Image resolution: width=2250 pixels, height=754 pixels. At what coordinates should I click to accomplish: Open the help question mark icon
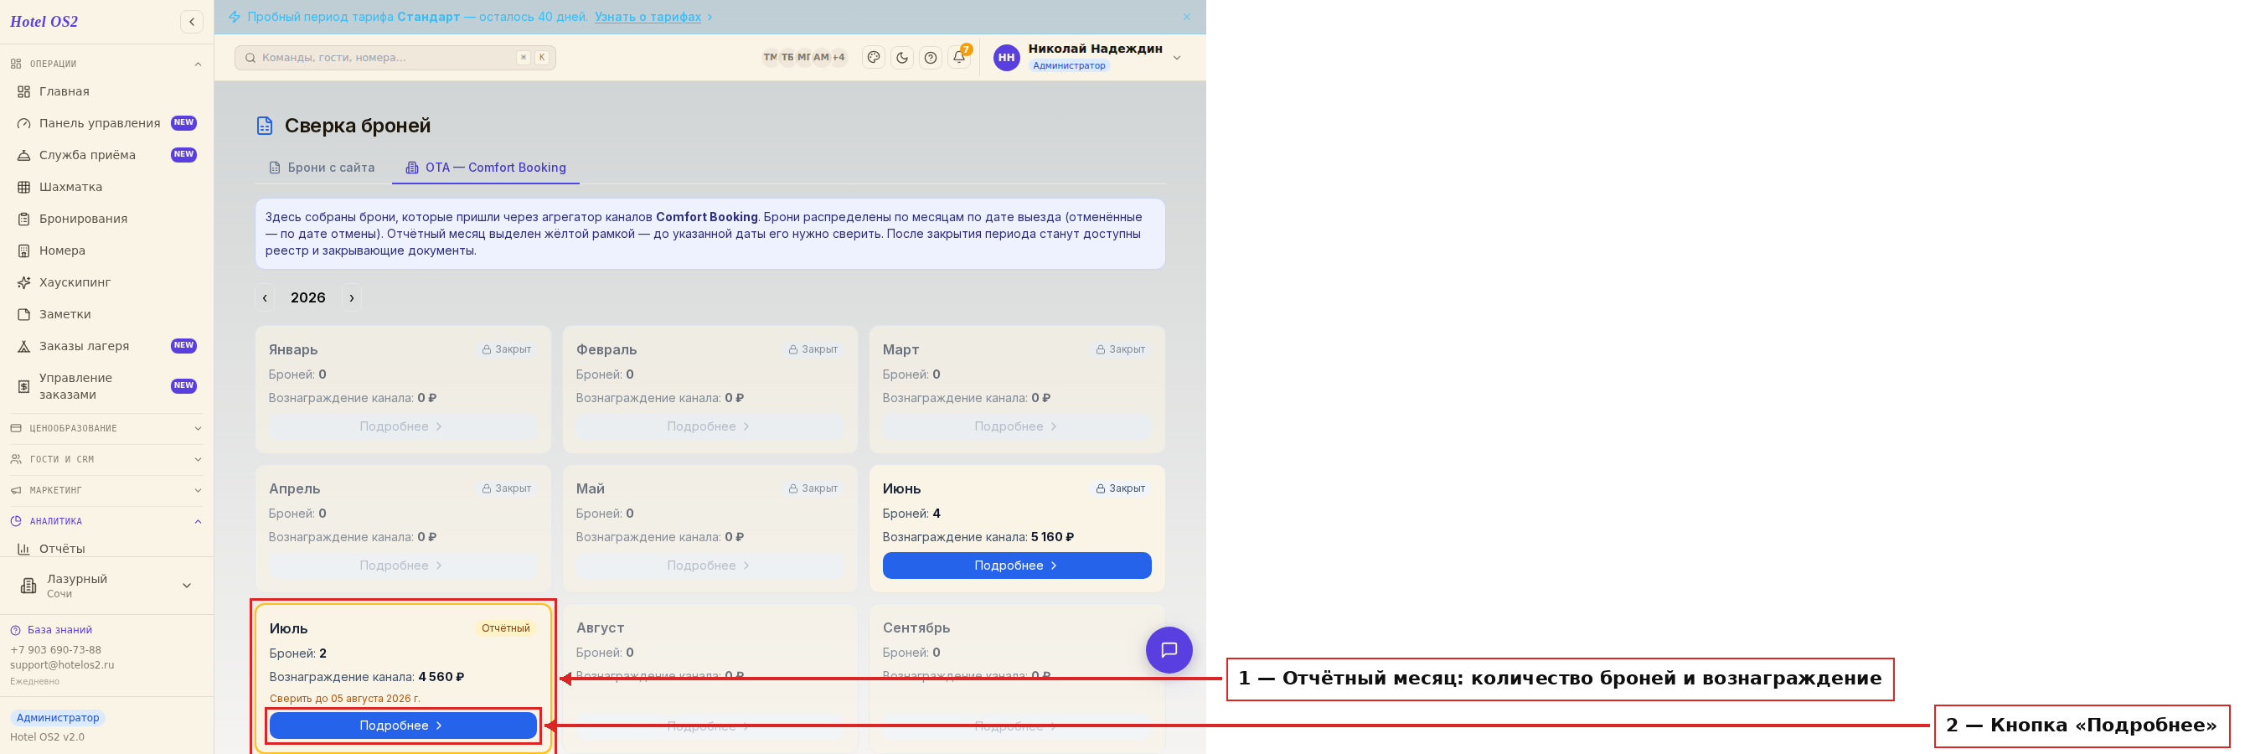coord(931,58)
